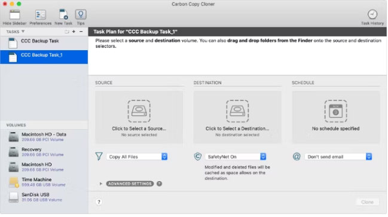Viewport: 388px width, 217px height.
Task: Click the VOLUMES section header
Action: point(16,125)
